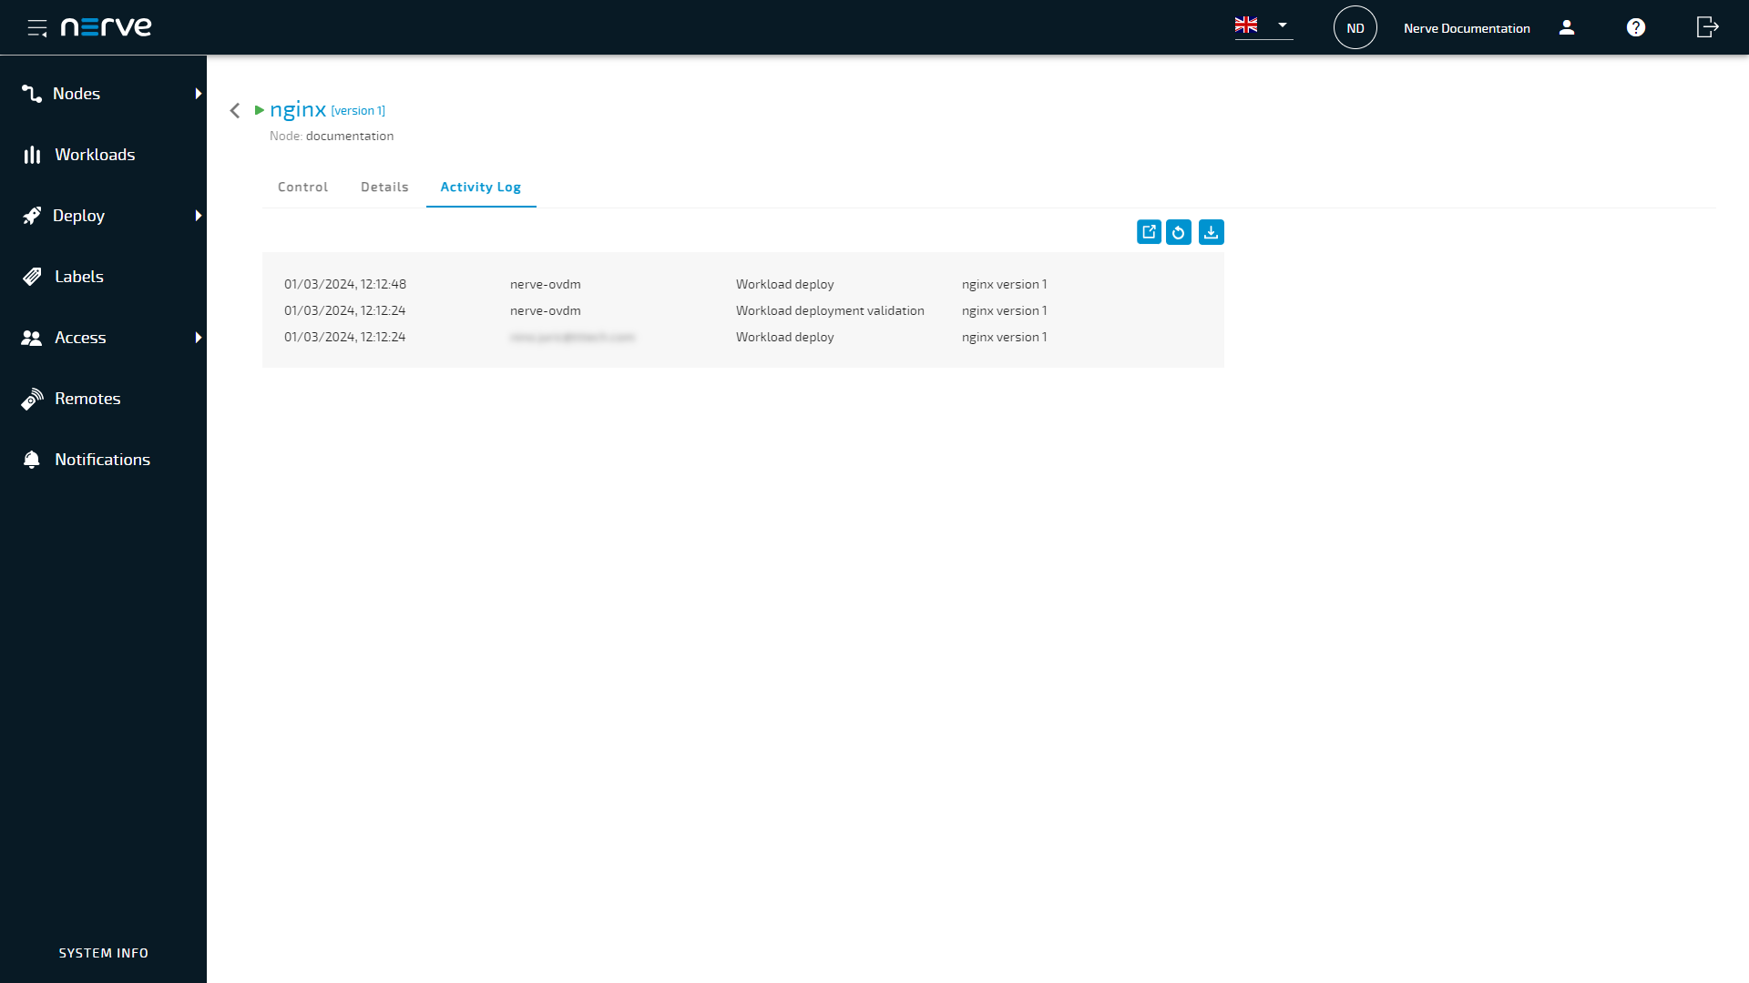Screen dimensions: 1749x983
Task: Click the nginx workload play button
Action: pyautogui.click(x=260, y=109)
